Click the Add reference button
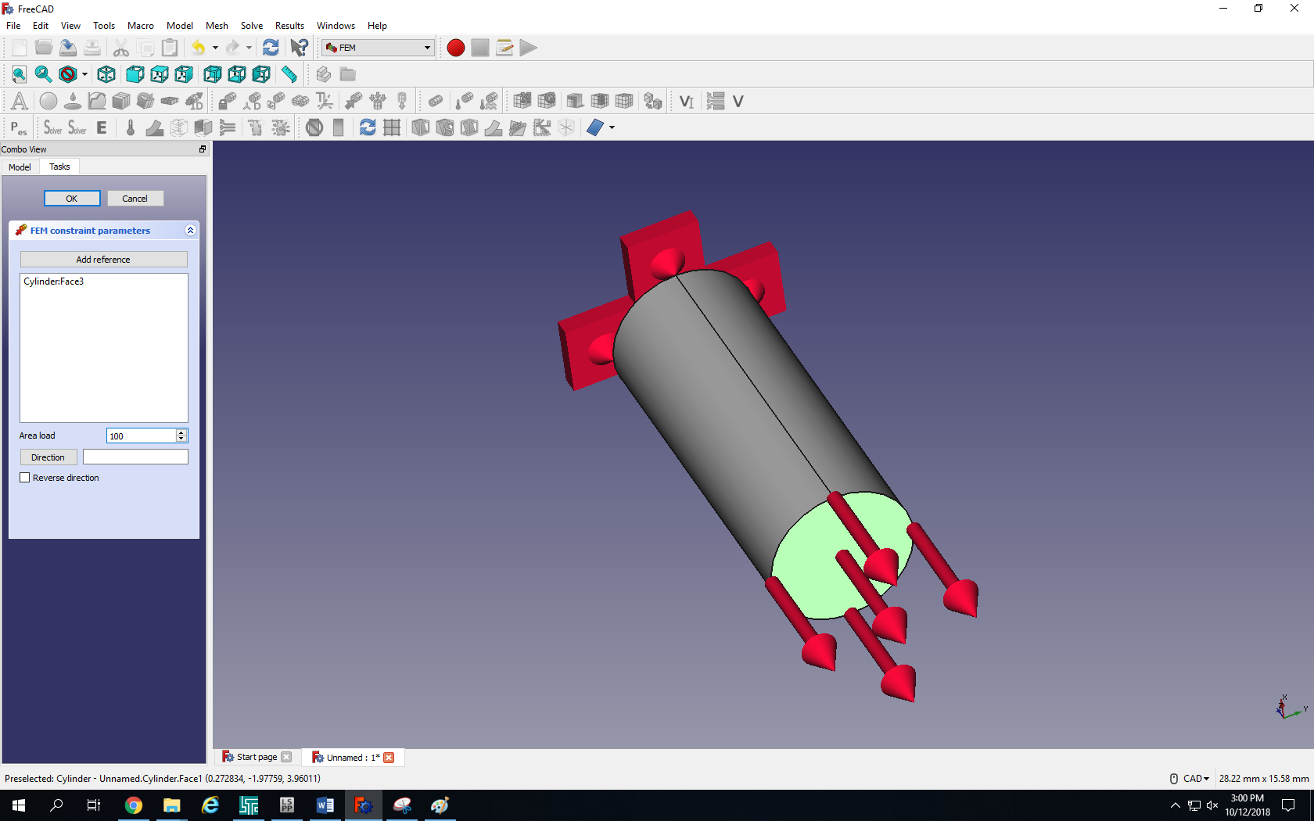 coord(103,260)
